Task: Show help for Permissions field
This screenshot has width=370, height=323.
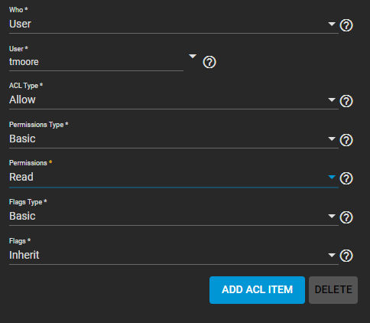Action: [346, 178]
